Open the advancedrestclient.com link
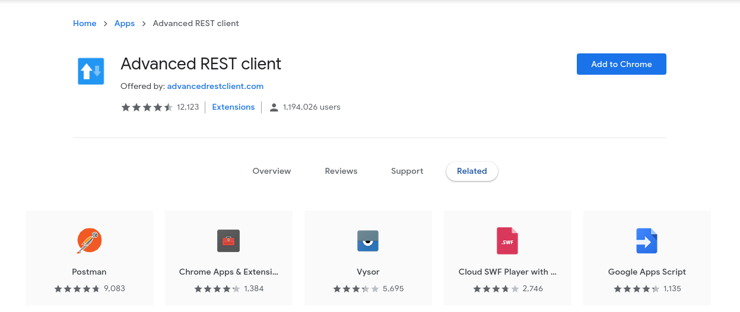This screenshot has width=740, height=312. [215, 86]
